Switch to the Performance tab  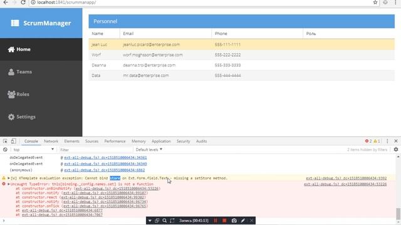(115, 141)
